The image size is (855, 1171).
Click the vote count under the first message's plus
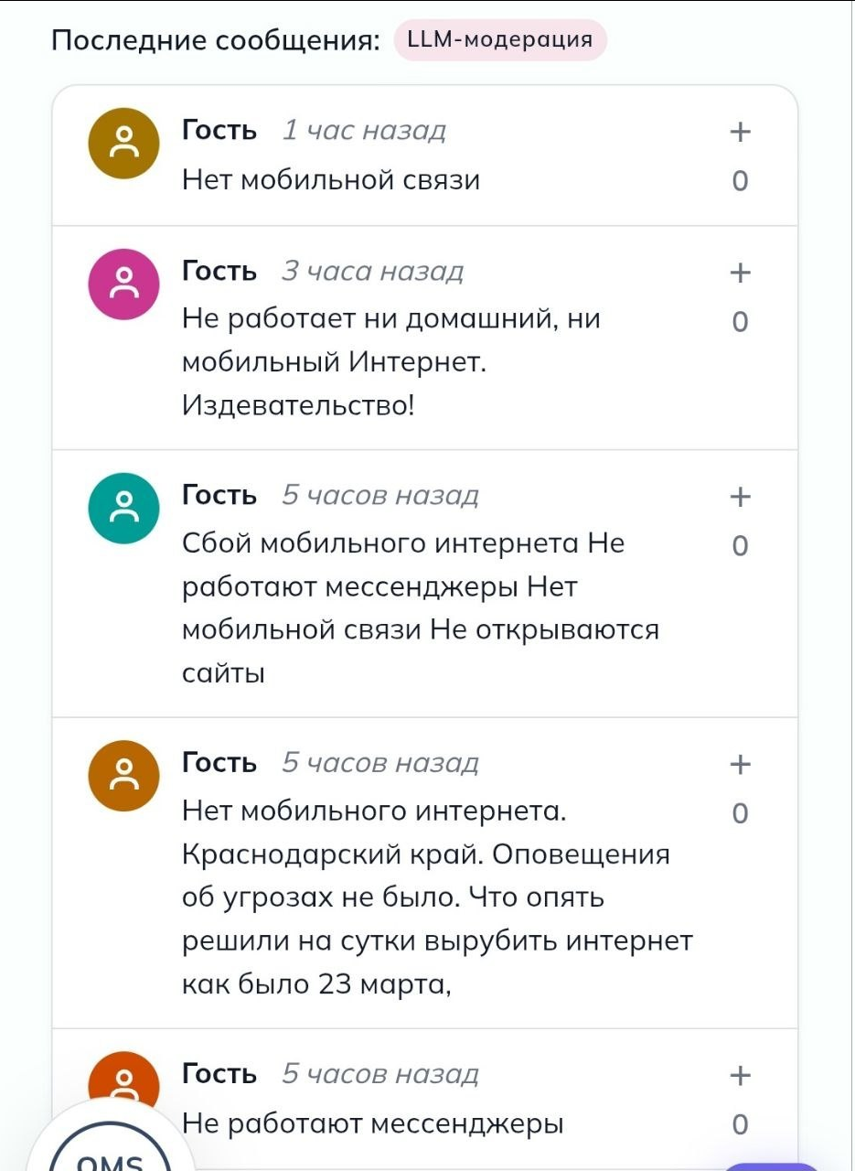click(740, 181)
